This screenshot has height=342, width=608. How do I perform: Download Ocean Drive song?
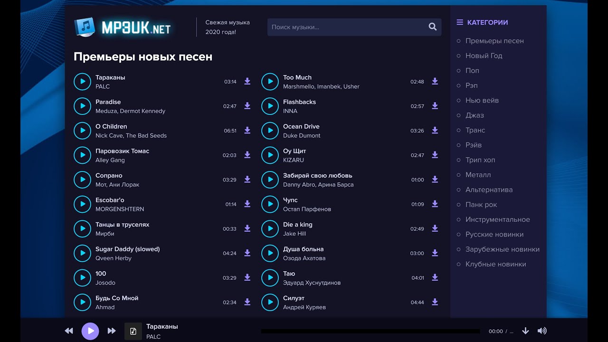(x=435, y=130)
